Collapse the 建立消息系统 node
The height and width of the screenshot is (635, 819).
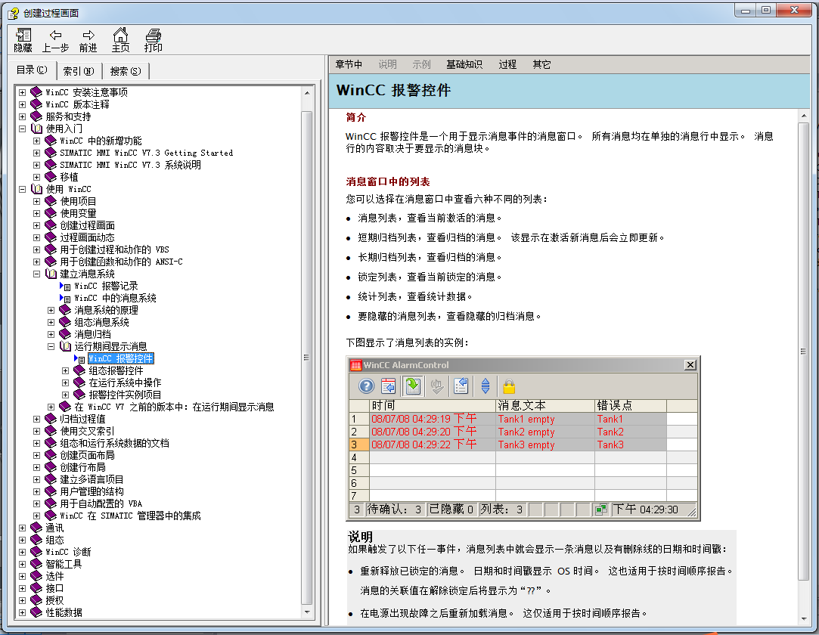coord(36,274)
